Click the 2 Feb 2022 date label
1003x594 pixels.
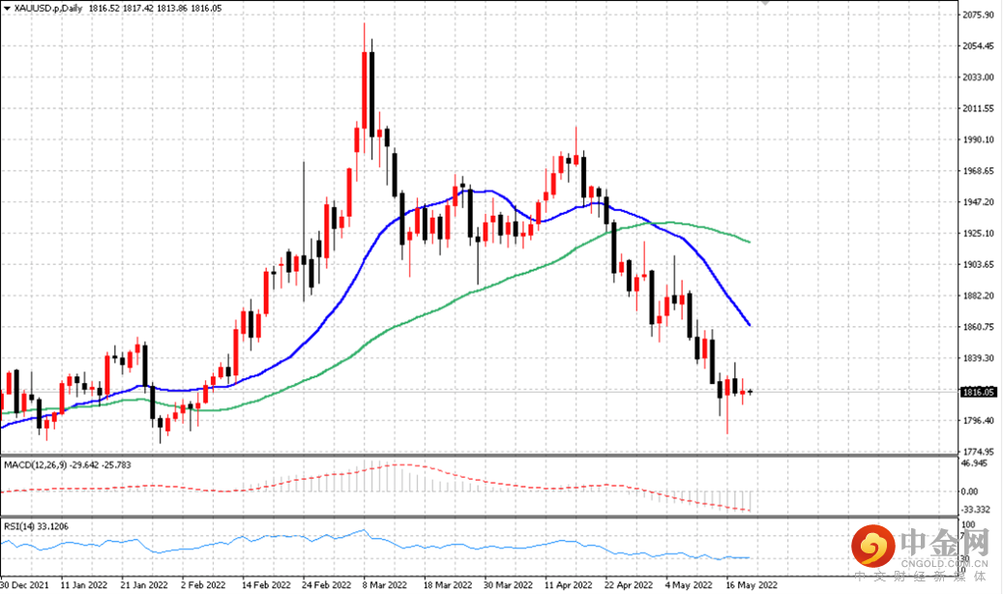(203, 585)
